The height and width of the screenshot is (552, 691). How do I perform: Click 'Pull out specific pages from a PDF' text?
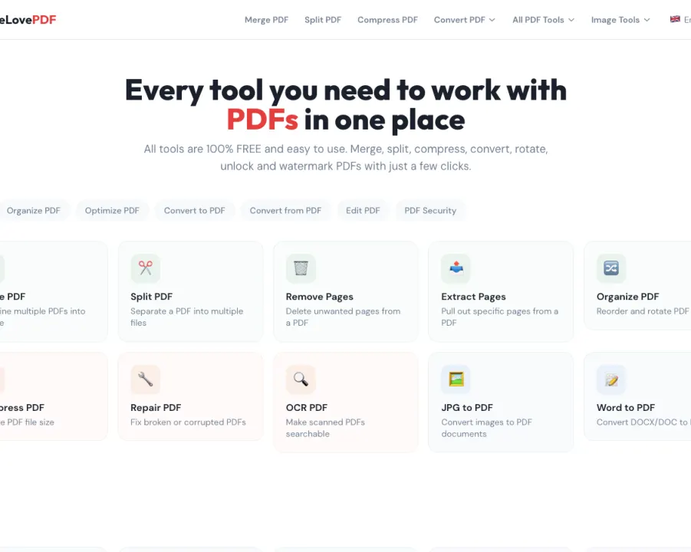(x=499, y=317)
